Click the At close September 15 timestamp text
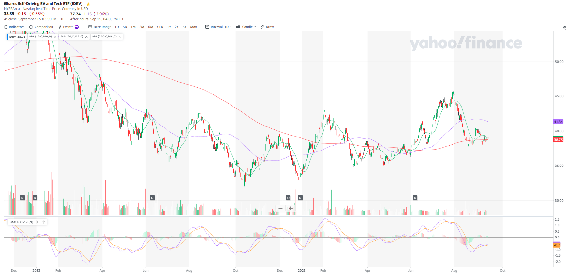 point(34,19)
